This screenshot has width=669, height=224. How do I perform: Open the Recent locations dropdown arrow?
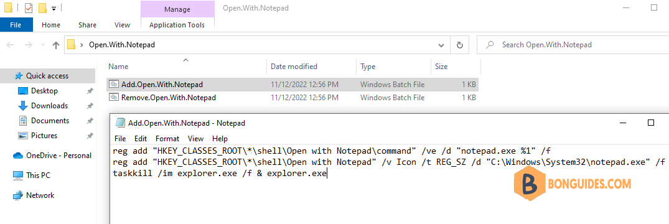coord(43,45)
